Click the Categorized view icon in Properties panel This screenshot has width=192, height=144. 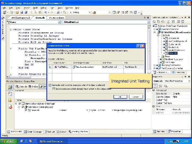155,86
